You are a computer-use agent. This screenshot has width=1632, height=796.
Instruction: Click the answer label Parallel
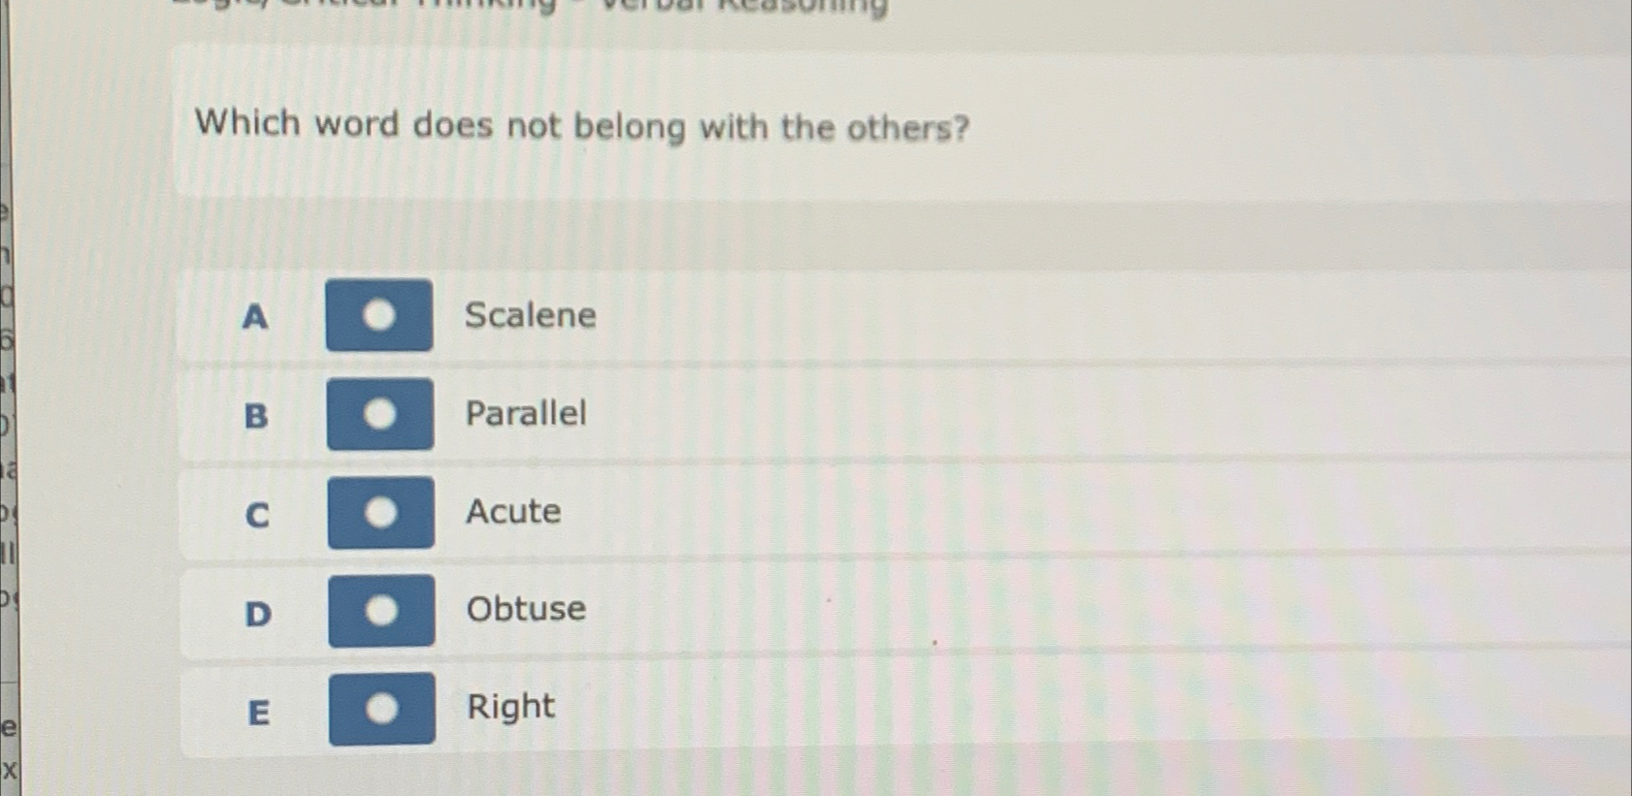[x=525, y=415]
